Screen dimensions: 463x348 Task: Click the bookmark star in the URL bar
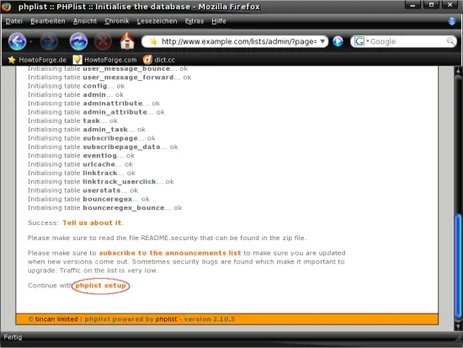click(x=153, y=41)
